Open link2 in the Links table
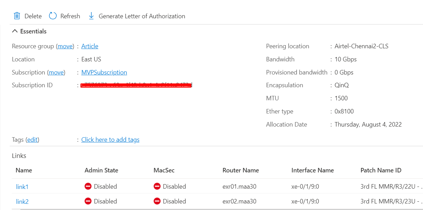Viewport: 423px width, 210px height. 22,202
